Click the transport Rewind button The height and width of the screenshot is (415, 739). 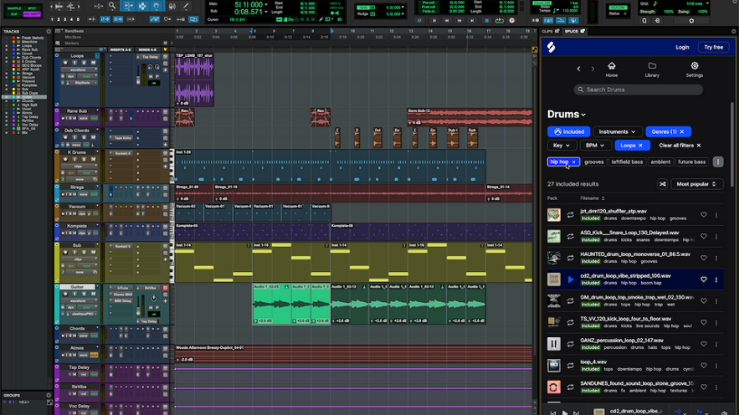[x=446, y=21]
